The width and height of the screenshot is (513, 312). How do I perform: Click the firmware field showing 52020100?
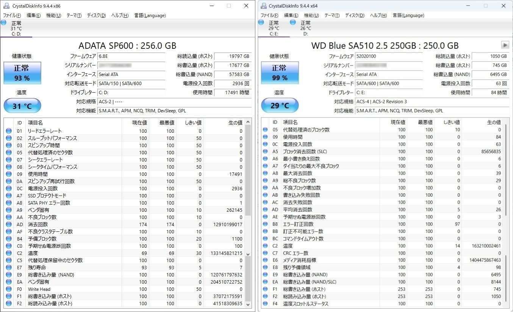389,56
